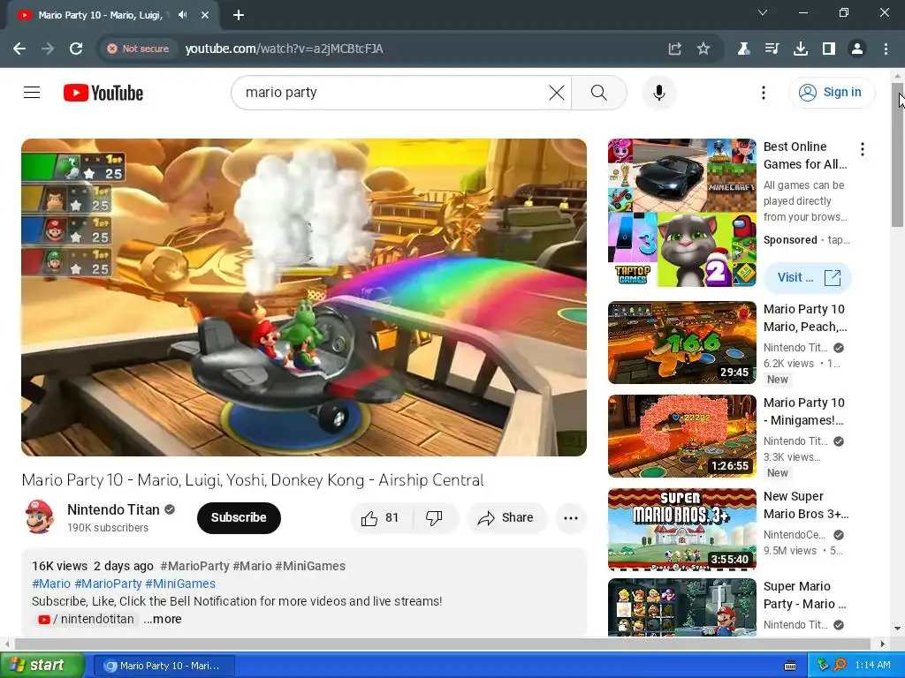905x678 pixels.
Task: Open the Chrome three-dot menu
Action: click(886, 49)
